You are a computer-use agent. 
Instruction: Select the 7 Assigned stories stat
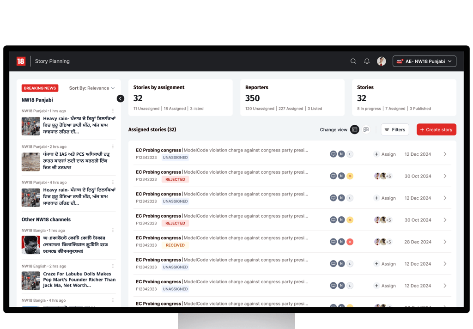[395, 109]
